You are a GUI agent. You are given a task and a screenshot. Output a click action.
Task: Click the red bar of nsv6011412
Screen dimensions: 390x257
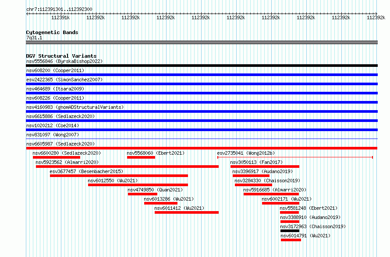(x=187, y=212)
